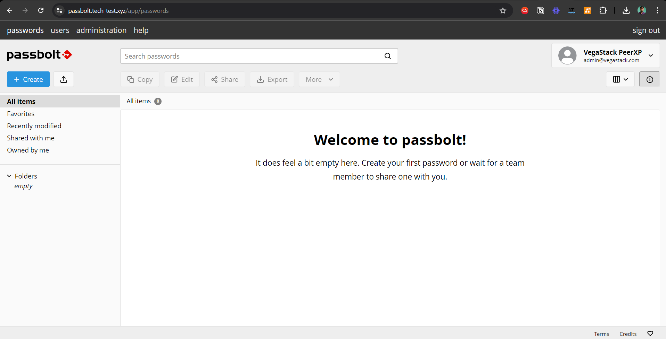
Task: Open the help menu
Action: (x=141, y=30)
